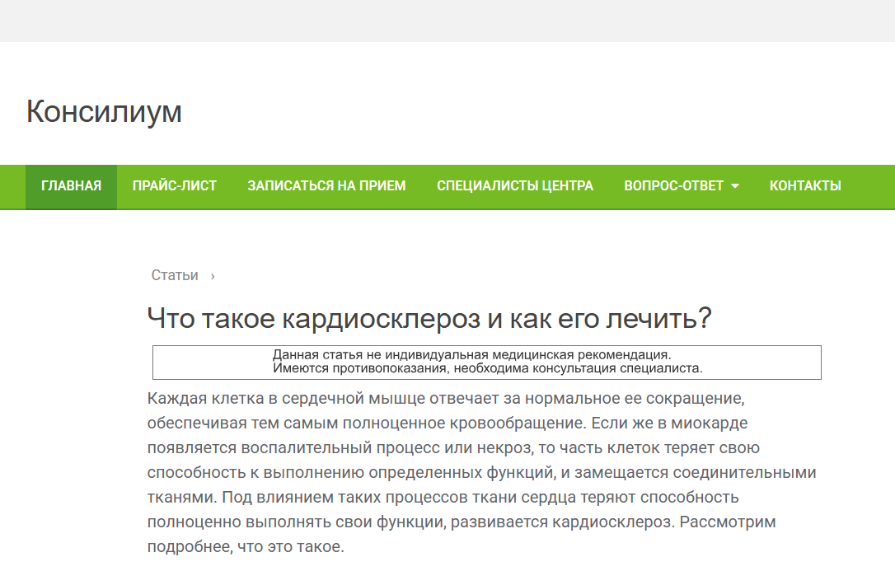The image size is (895, 585).
Task: Click the text 'подробнее, что это такое.'
Action: (x=246, y=547)
